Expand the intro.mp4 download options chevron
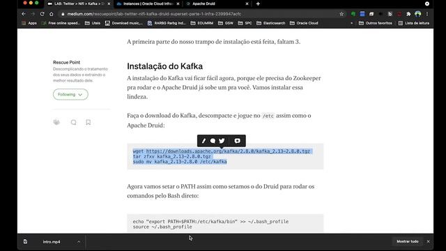Viewport: 446px width, 251px height. click(79, 242)
